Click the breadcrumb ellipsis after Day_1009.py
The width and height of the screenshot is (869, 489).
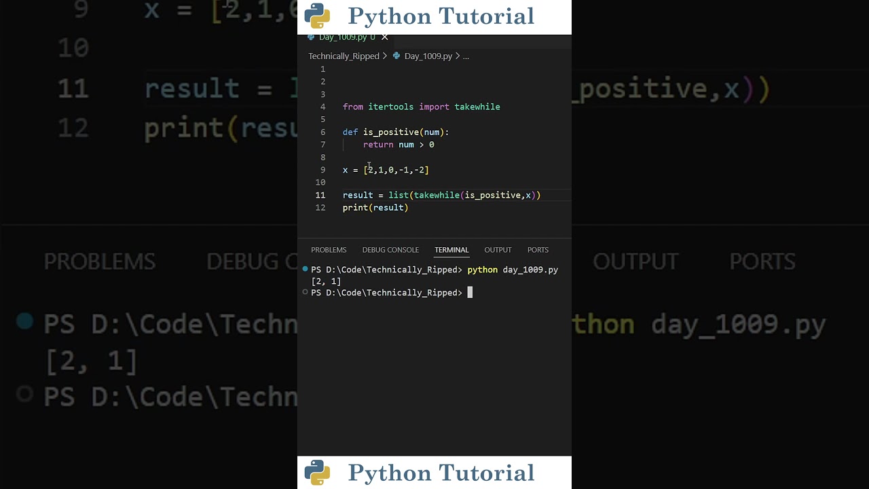click(466, 56)
